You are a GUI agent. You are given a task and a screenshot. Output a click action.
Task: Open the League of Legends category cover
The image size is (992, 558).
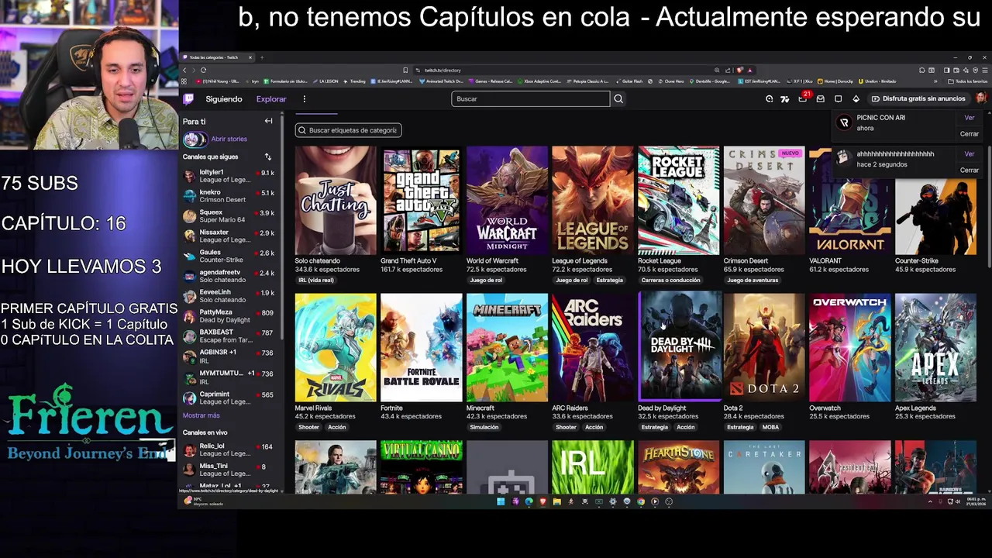click(593, 201)
